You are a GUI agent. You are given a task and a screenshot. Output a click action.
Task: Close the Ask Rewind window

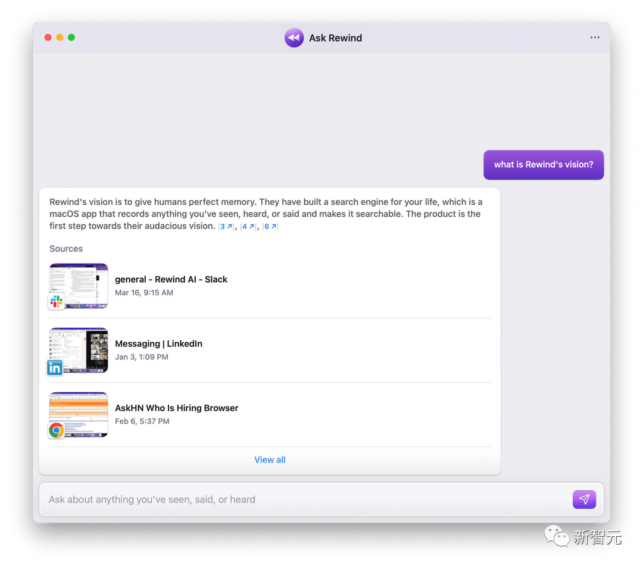pyautogui.click(x=48, y=37)
